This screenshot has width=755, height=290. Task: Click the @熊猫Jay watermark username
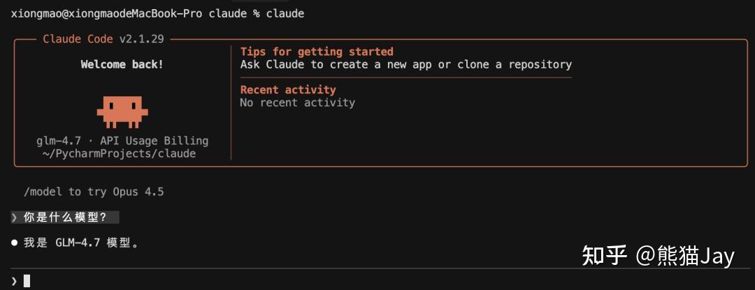click(x=685, y=256)
